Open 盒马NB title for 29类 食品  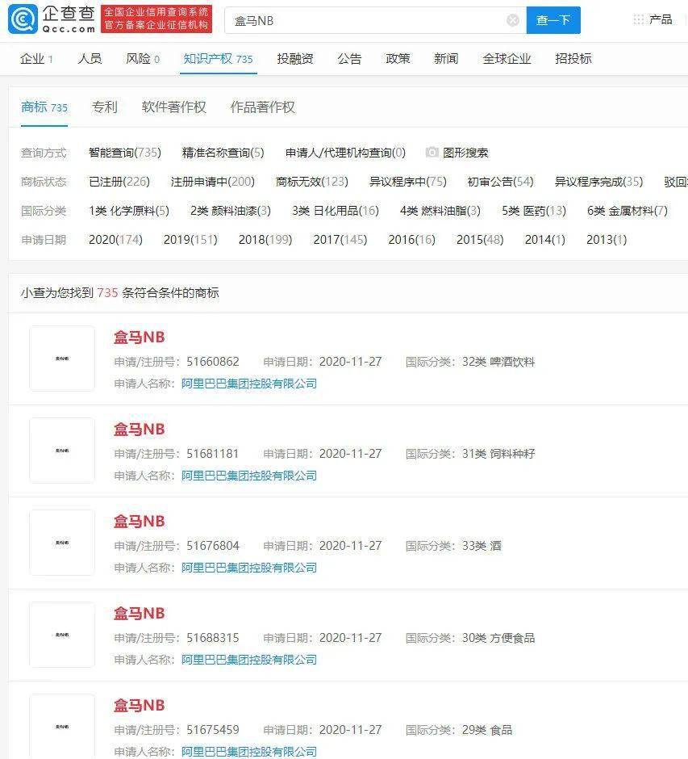(140, 705)
